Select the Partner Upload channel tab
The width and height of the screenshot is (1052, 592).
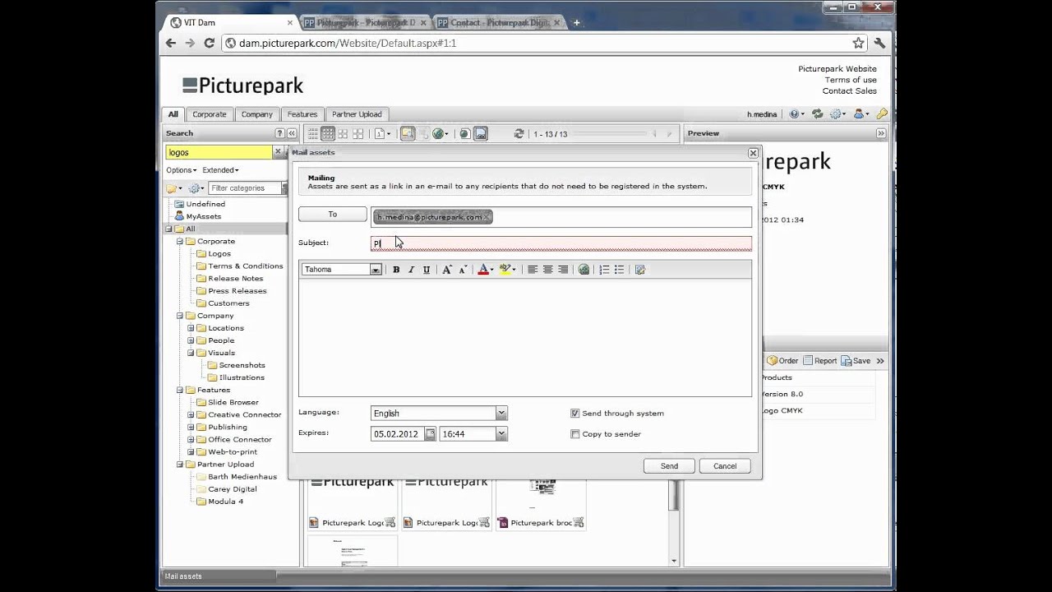click(357, 114)
